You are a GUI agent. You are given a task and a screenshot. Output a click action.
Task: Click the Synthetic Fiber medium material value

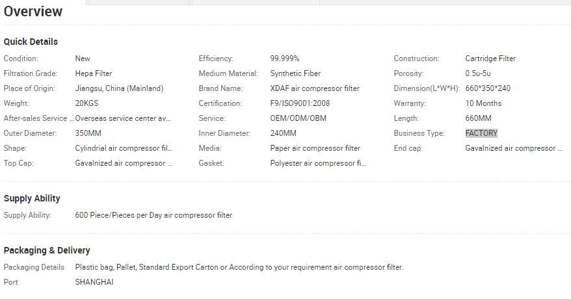click(x=295, y=73)
